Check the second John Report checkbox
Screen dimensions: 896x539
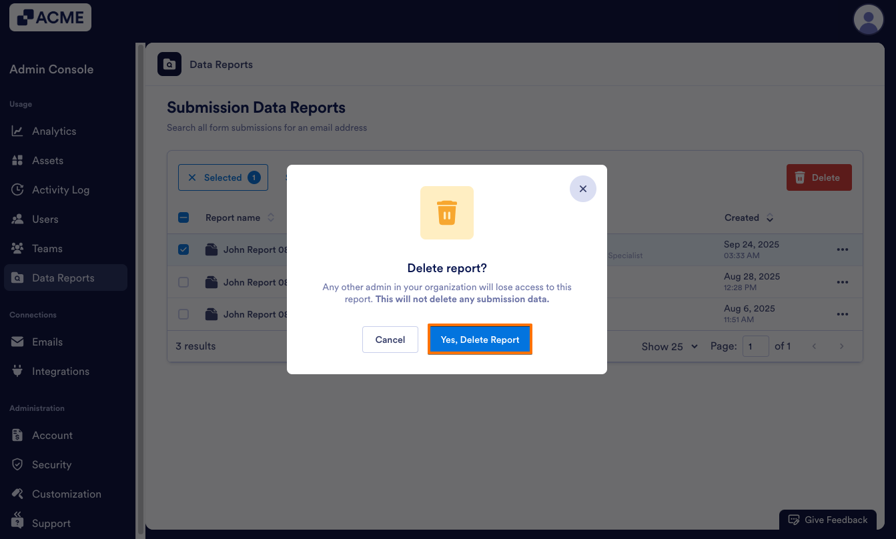[183, 282]
